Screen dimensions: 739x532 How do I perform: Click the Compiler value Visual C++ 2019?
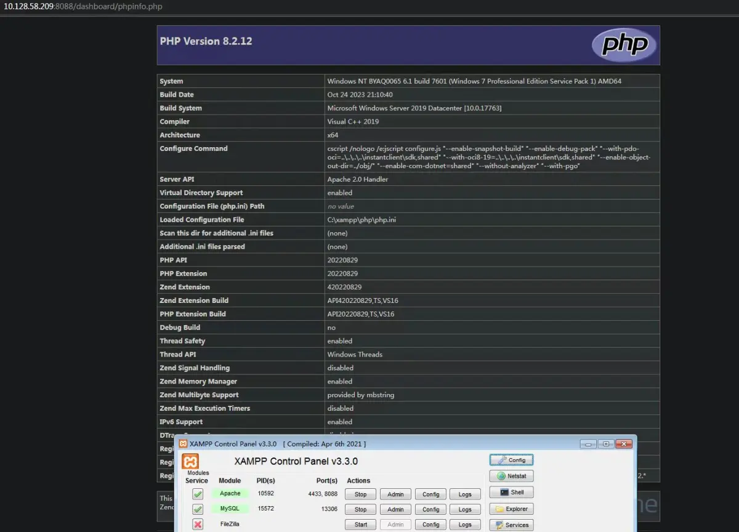(x=353, y=122)
